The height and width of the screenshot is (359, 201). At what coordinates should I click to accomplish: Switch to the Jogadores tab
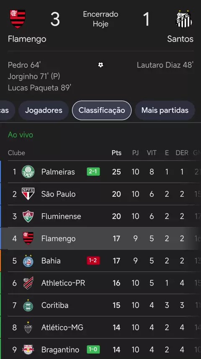44,111
